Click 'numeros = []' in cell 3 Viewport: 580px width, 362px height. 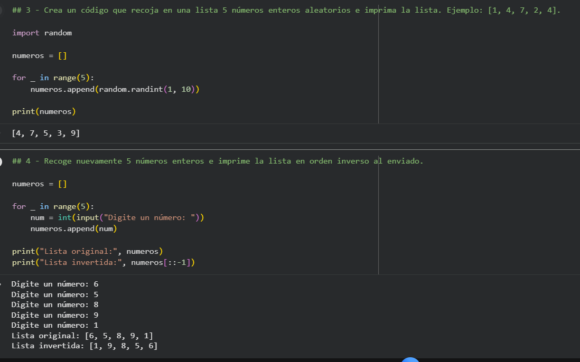click(x=40, y=55)
